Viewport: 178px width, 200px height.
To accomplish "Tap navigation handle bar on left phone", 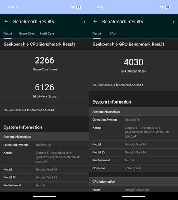I will pyautogui.click(x=44, y=196).
